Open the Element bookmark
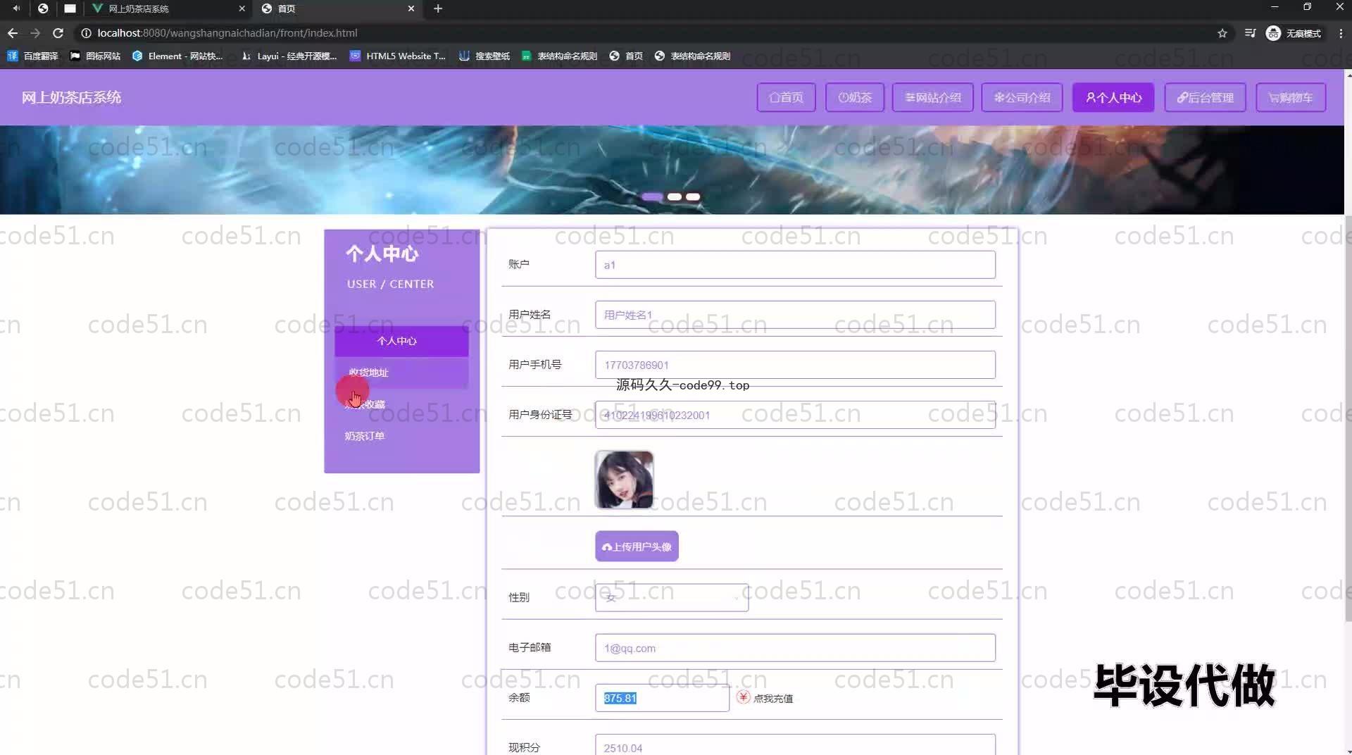Screen dimensions: 1352x755 [177, 56]
